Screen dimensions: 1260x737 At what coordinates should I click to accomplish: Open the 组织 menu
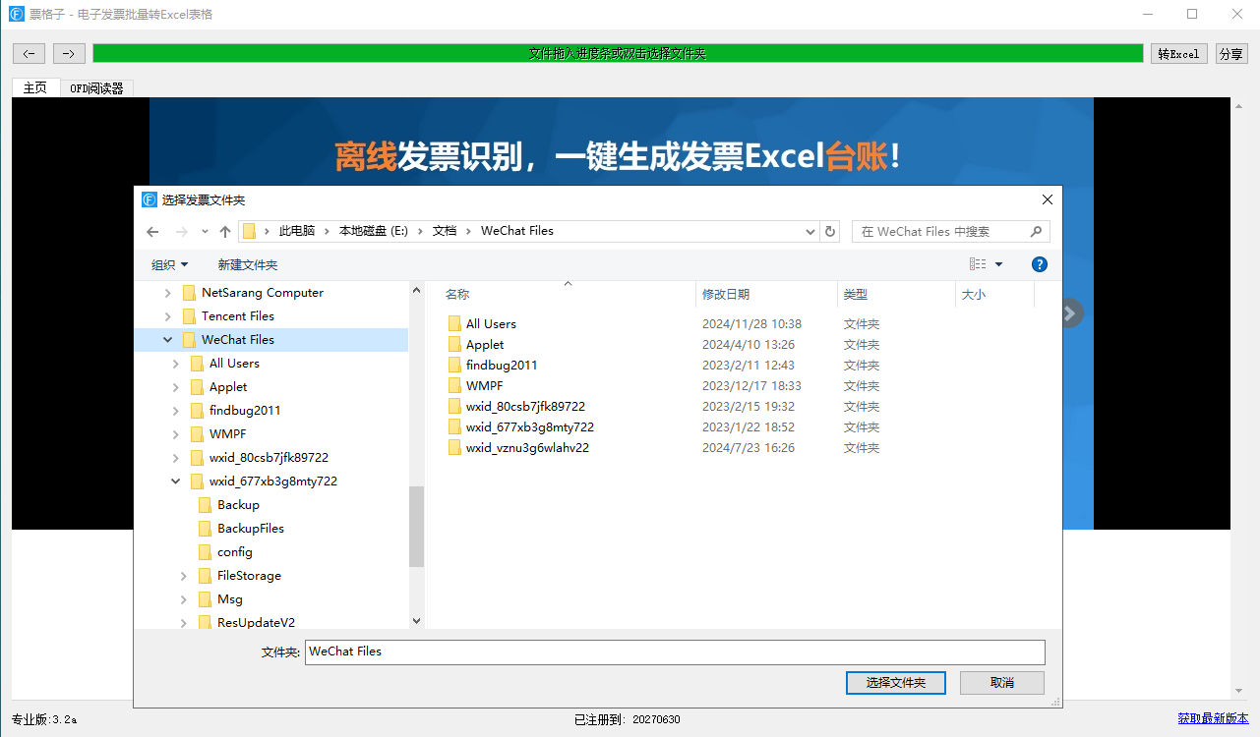(169, 265)
